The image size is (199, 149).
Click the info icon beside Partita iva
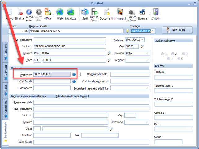[x=74, y=74]
